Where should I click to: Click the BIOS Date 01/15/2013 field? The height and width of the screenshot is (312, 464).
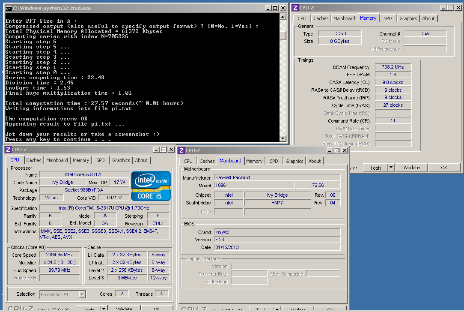(277, 247)
